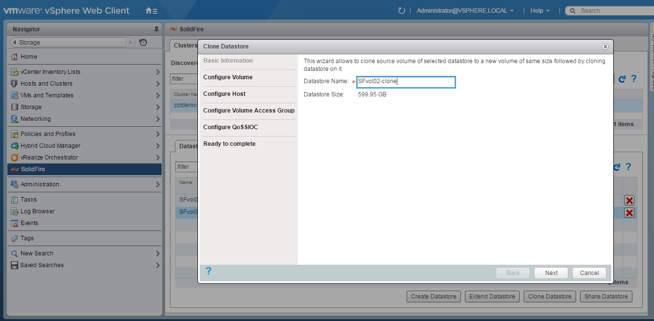Viewport: 654px width, 321px height.
Task: Select the zotdemo cluster row
Action: click(x=185, y=105)
